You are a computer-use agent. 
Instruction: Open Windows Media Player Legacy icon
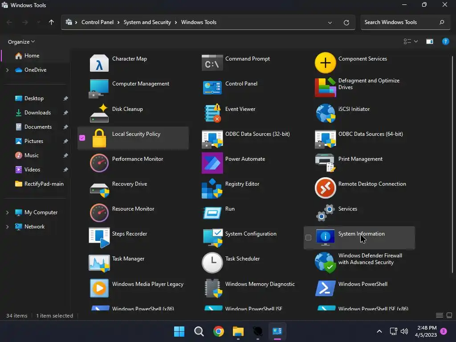99,288
